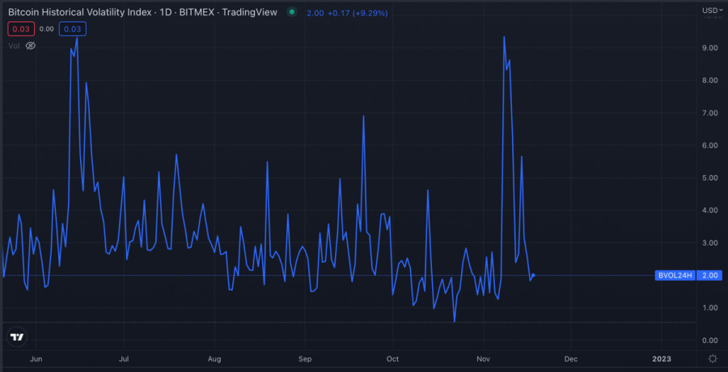Click the red 0.03 price box

click(21, 29)
